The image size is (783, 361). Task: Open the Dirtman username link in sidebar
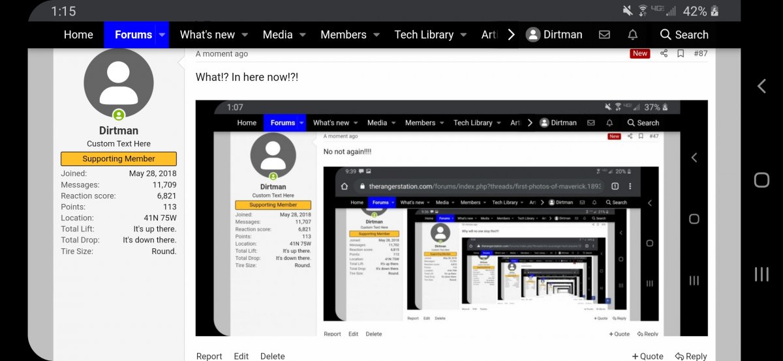click(119, 130)
